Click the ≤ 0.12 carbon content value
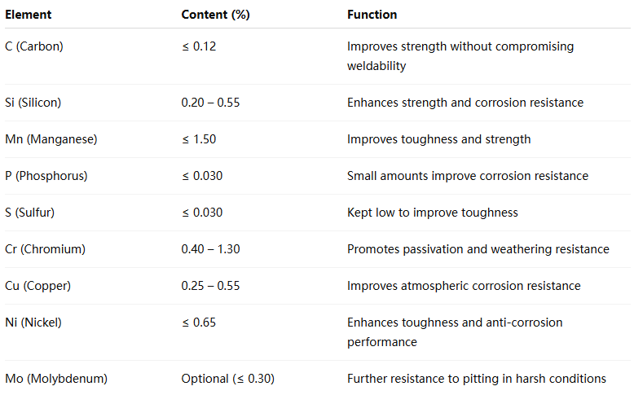This screenshot has height=395, width=634. (199, 46)
